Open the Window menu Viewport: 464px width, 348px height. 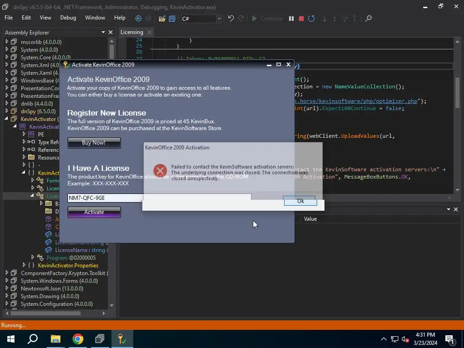(x=95, y=18)
